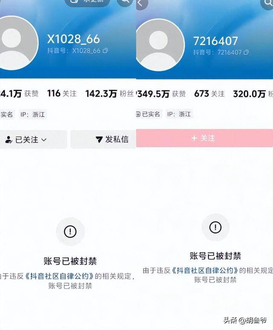The width and height of the screenshot is (273, 330).
Task: View the 673 关注 following list
Action: coord(209,94)
